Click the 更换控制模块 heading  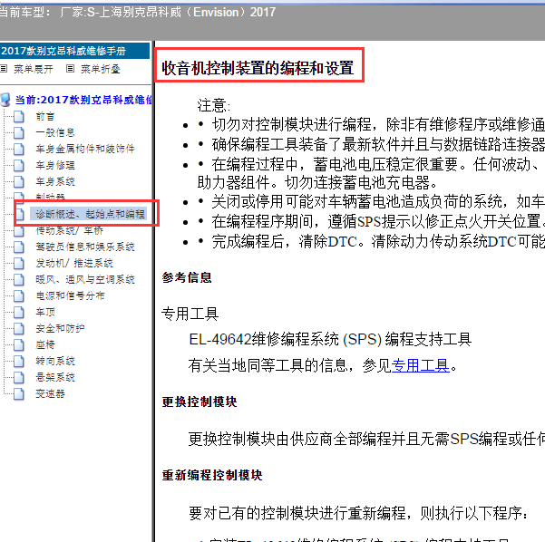click(200, 402)
